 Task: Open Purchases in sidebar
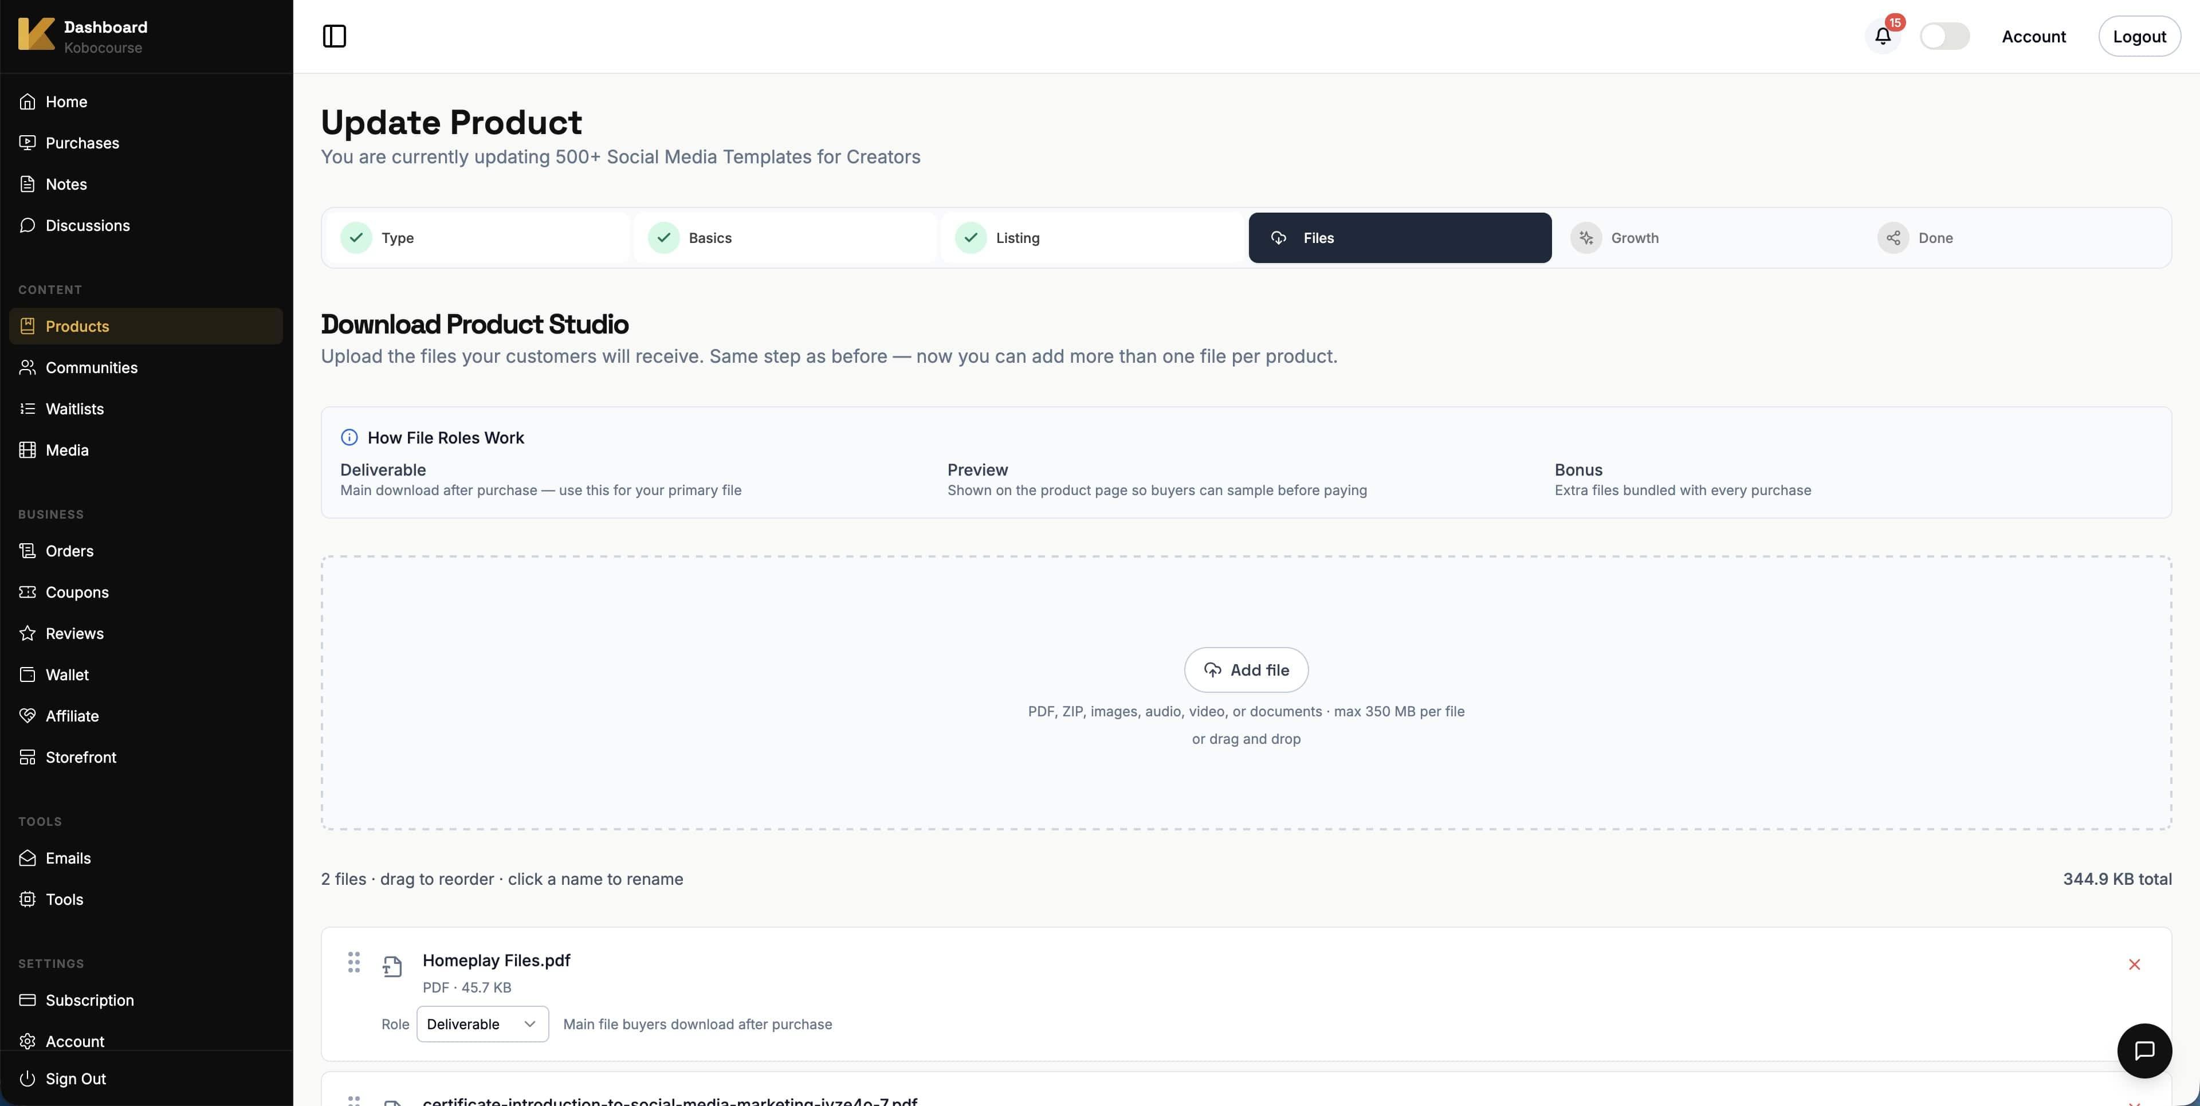point(146,143)
